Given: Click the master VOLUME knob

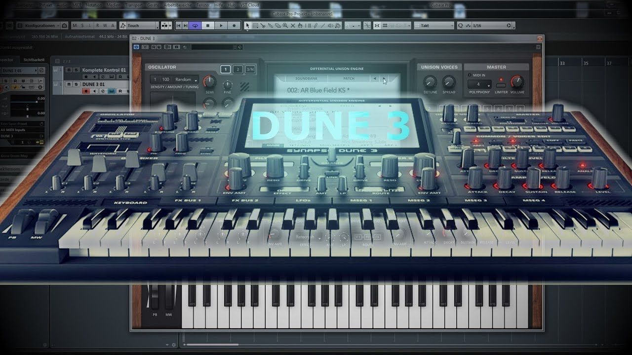Looking at the screenshot, I should point(517,82).
